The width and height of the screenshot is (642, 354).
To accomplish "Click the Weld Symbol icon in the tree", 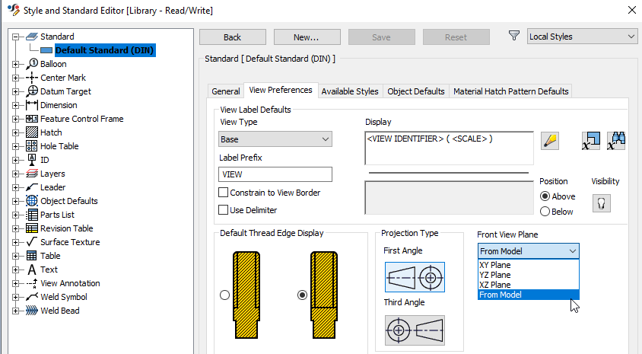I will (32, 297).
